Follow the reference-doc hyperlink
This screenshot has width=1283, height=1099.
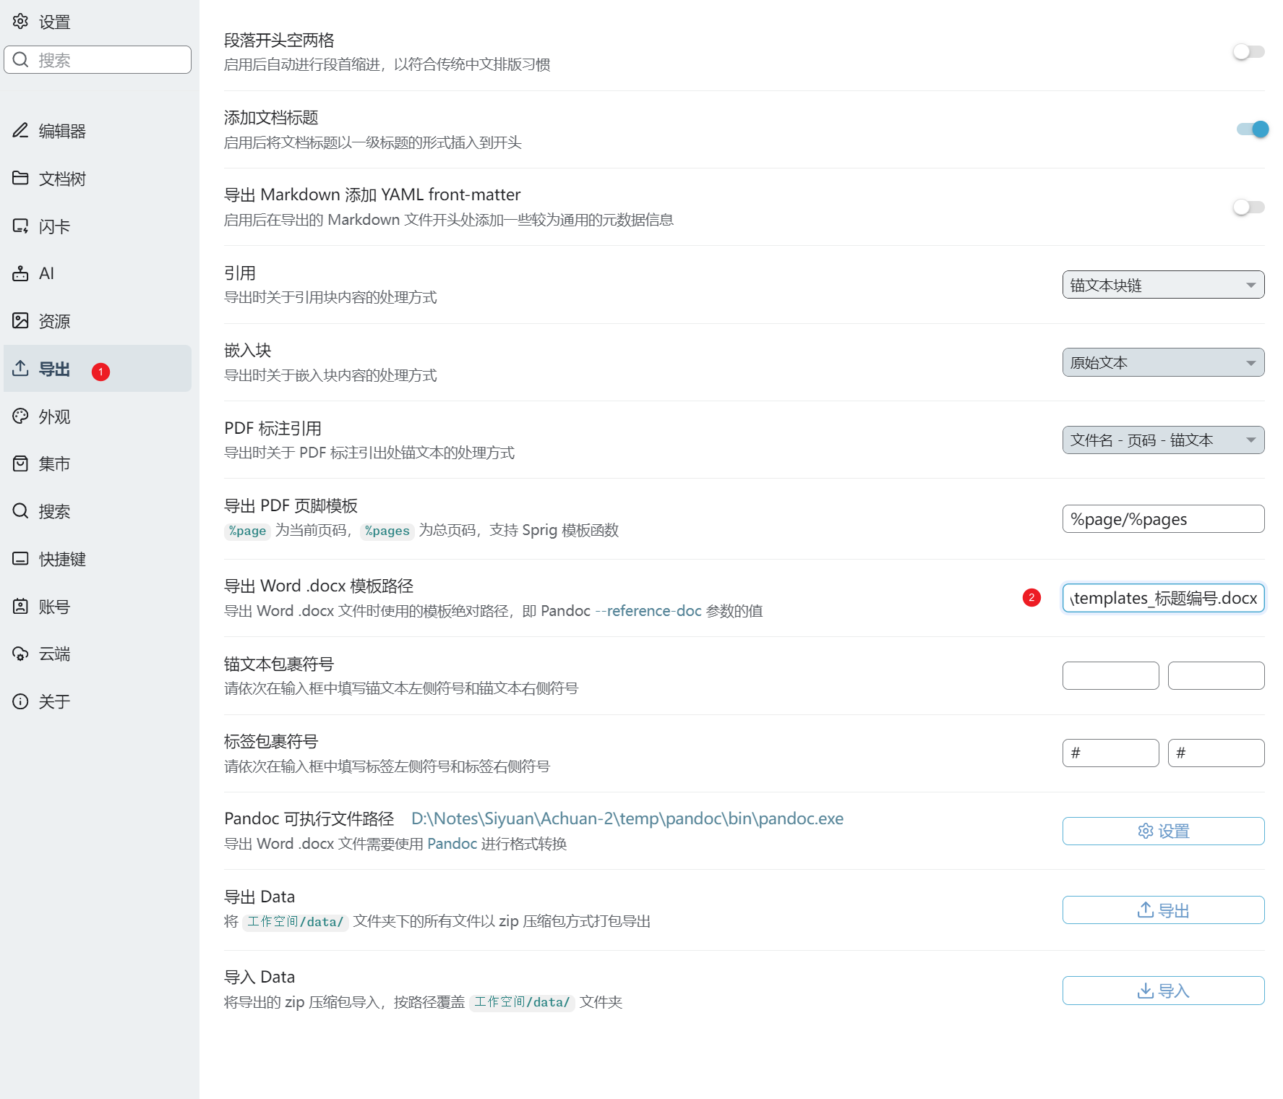click(653, 611)
